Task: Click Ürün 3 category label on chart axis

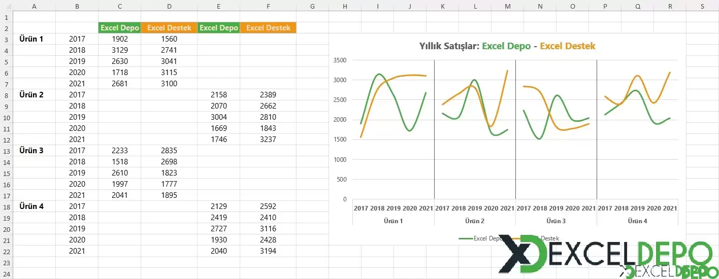Action: tap(556, 221)
